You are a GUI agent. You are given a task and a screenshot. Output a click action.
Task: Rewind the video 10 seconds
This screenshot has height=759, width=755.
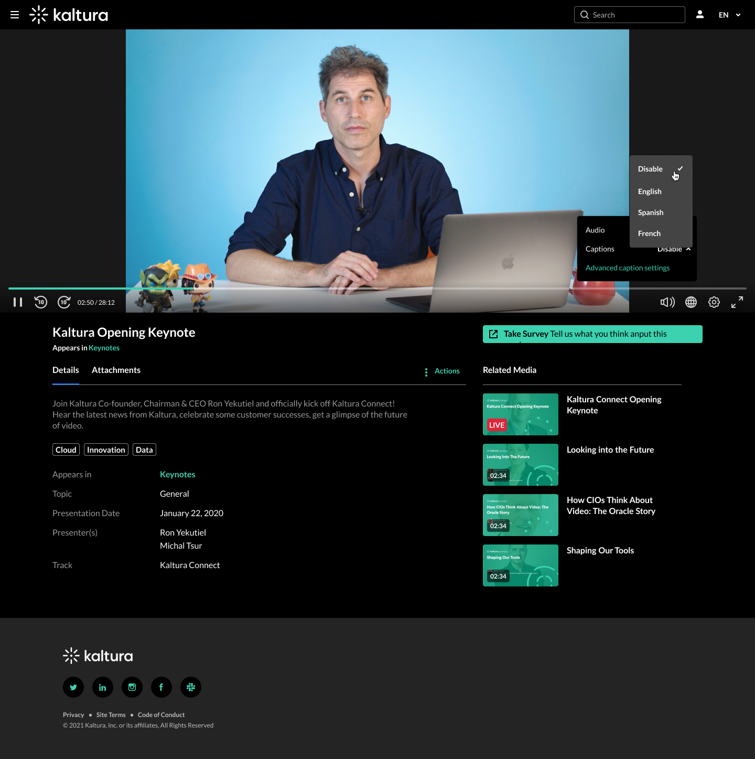[x=41, y=302]
